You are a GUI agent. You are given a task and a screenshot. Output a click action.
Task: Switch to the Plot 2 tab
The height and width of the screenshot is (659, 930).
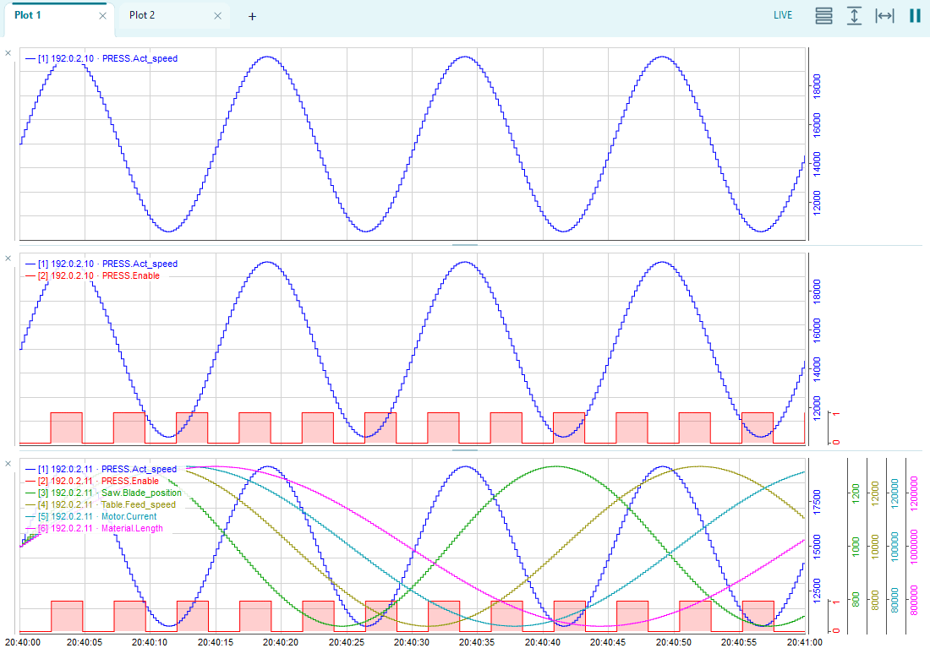click(x=142, y=15)
